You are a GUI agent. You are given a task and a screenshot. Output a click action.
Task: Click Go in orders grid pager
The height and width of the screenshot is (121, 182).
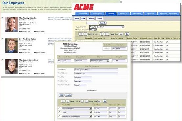127,34
